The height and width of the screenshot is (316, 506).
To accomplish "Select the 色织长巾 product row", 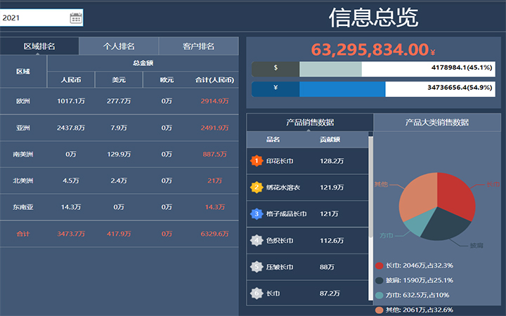I will pyautogui.click(x=307, y=240).
